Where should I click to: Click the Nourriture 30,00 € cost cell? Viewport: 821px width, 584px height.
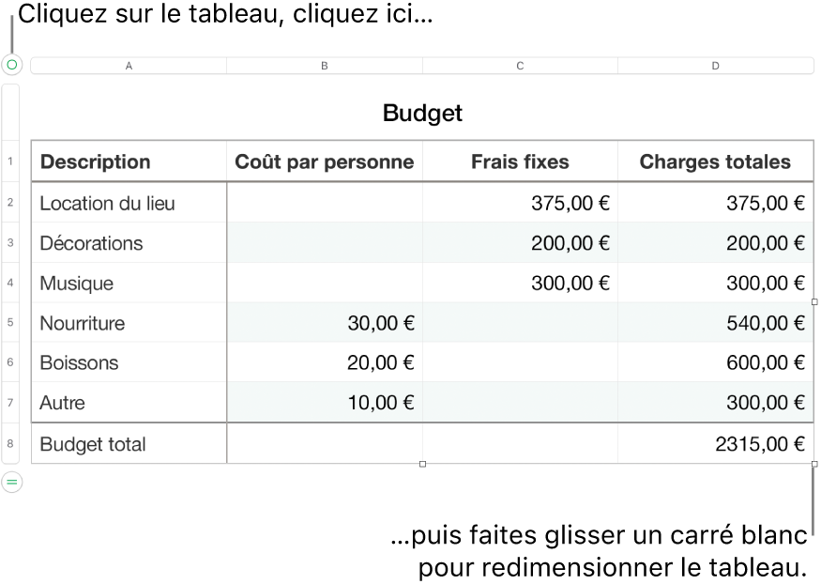[x=325, y=323]
